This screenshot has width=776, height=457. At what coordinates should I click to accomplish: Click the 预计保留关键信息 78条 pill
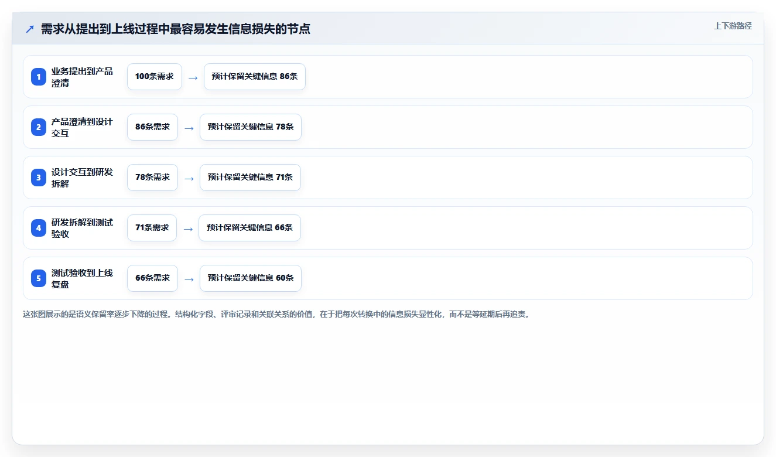[251, 127]
